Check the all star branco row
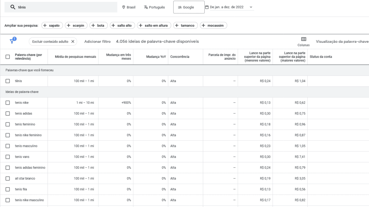This screenshot has width=369, height=207. pos(8,178)
